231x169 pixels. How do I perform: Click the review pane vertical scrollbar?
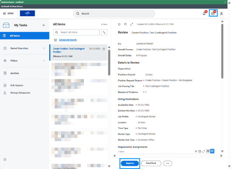click(x=222, y=51)
